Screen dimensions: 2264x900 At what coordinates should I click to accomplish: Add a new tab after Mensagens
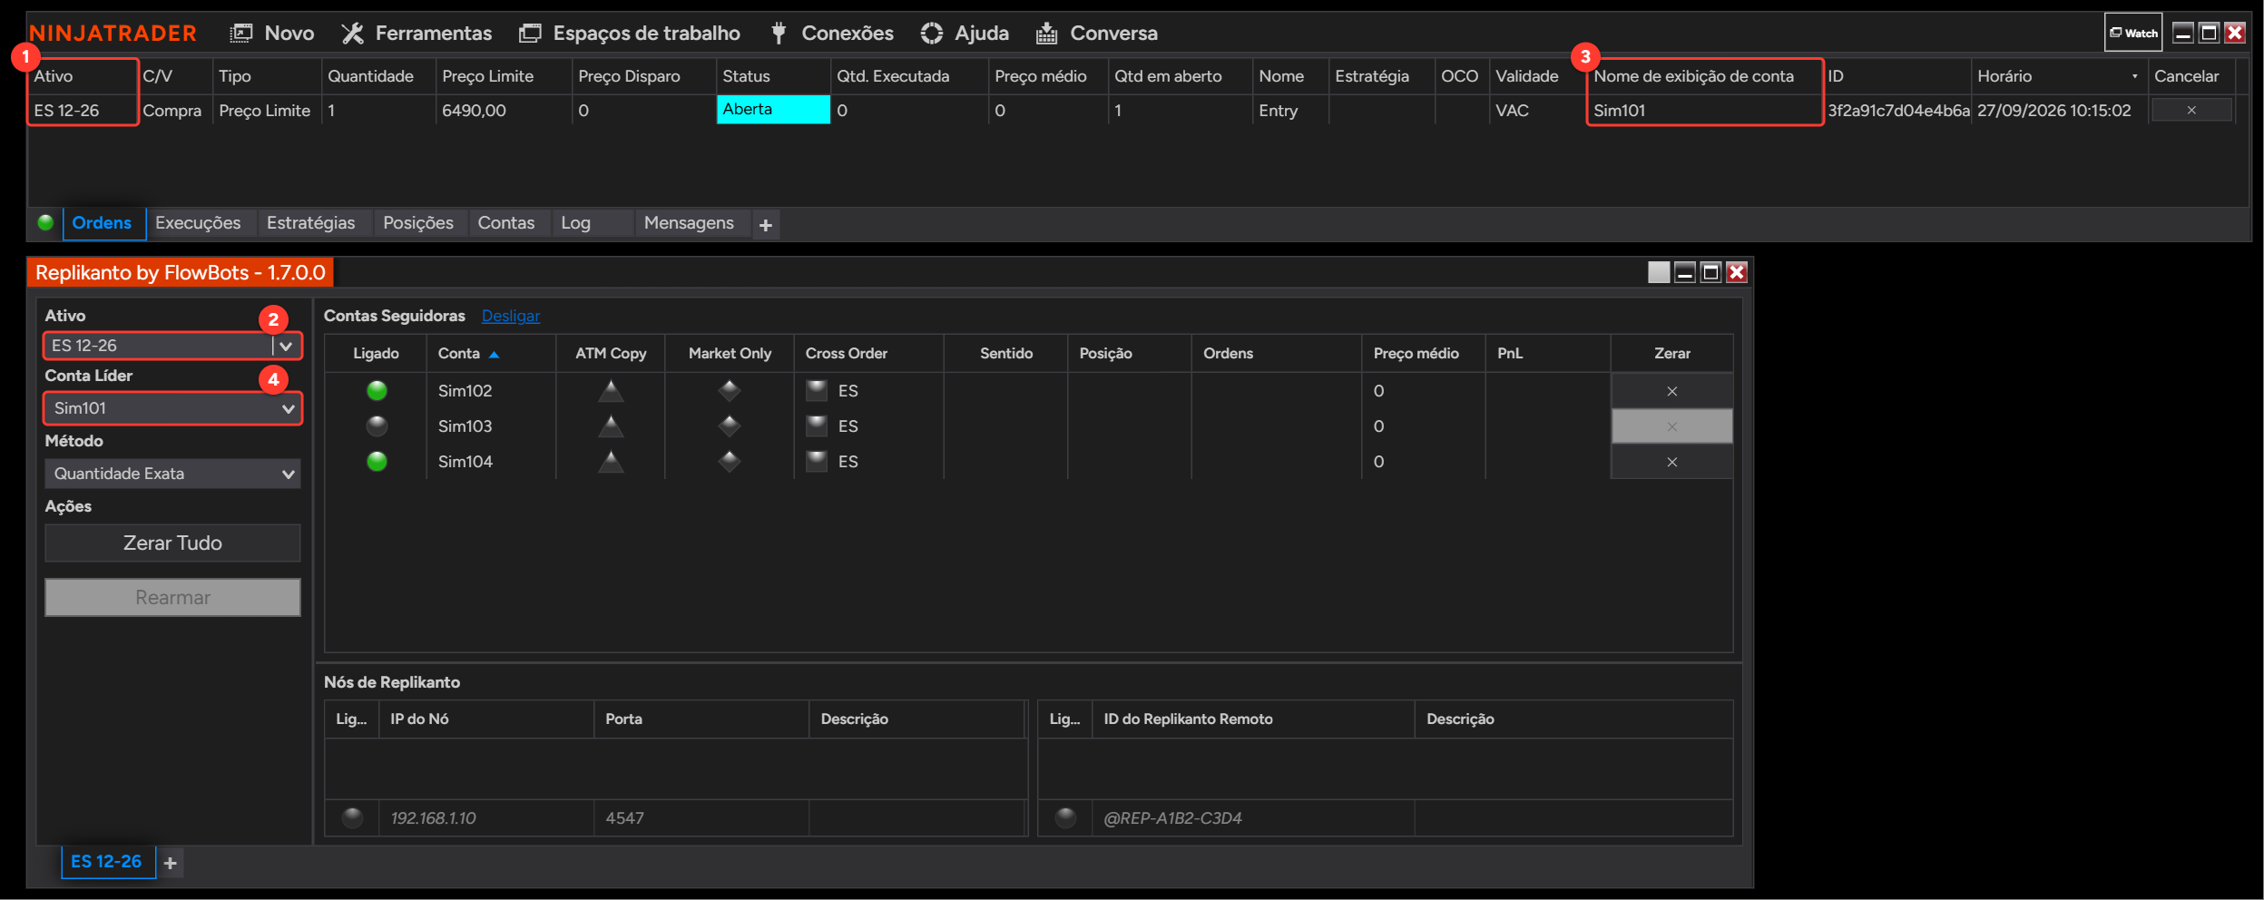click(766, 225)
